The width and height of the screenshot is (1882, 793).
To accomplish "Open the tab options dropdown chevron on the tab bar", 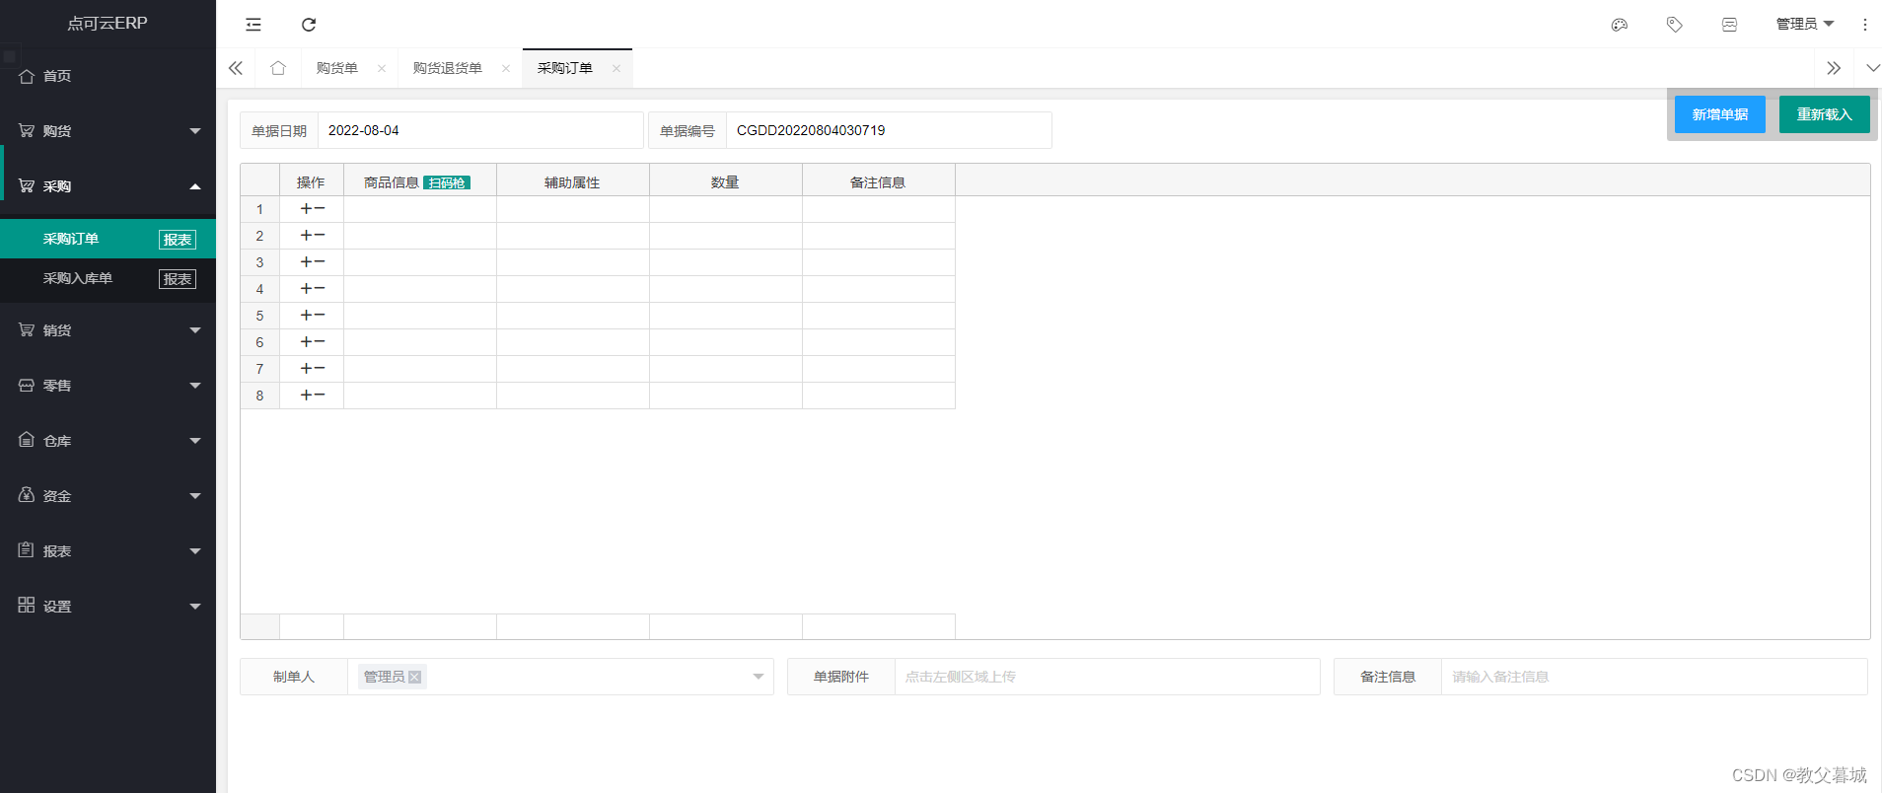I will coord(1873,68).
